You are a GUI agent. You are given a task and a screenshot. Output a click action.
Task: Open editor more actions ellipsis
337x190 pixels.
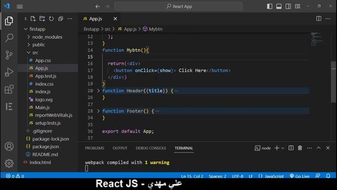pyautogui.click(x=328, y=19)
